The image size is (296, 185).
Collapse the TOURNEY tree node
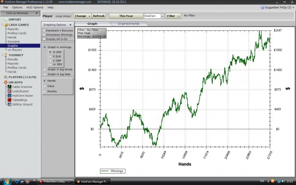tap(2, 54)
